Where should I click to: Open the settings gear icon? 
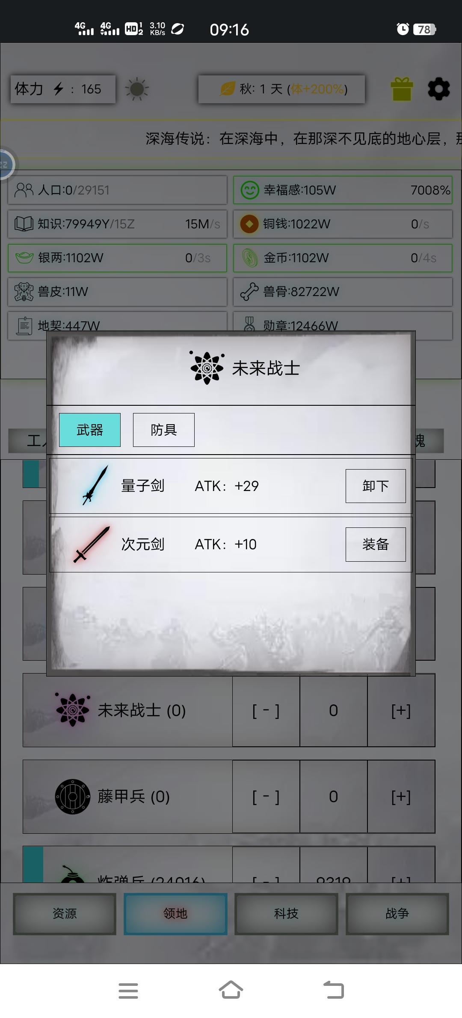[x=439, y=89]
